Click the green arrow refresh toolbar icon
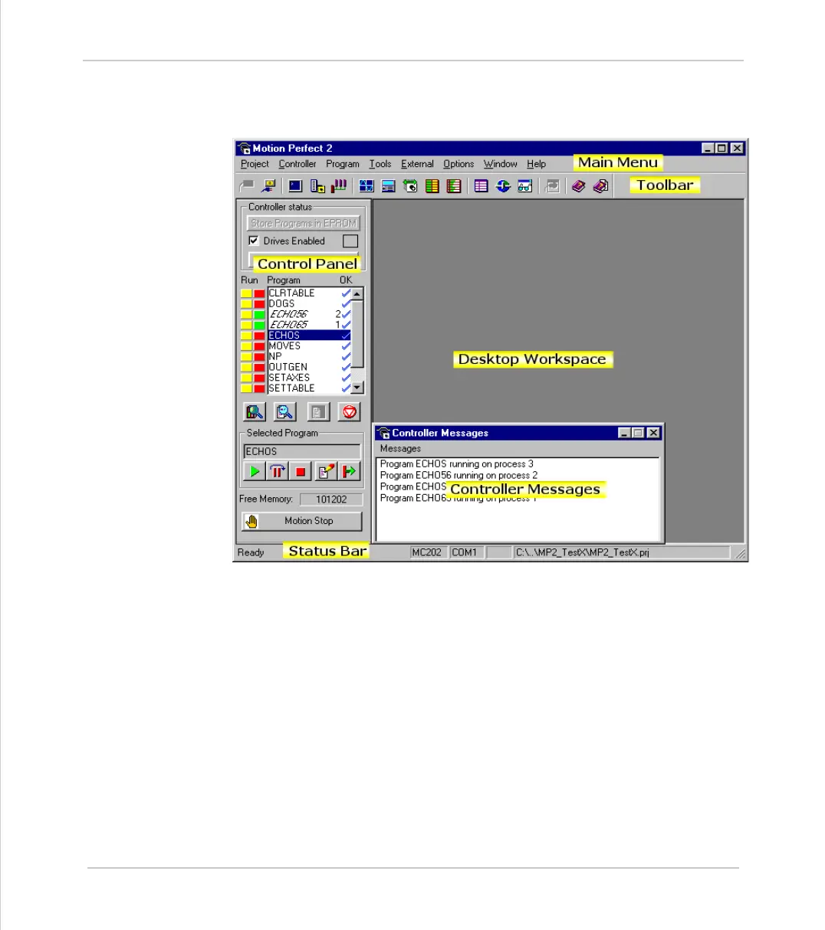This screenshot has width=825, height=930. pyautogui.click(x=410, y=185)
